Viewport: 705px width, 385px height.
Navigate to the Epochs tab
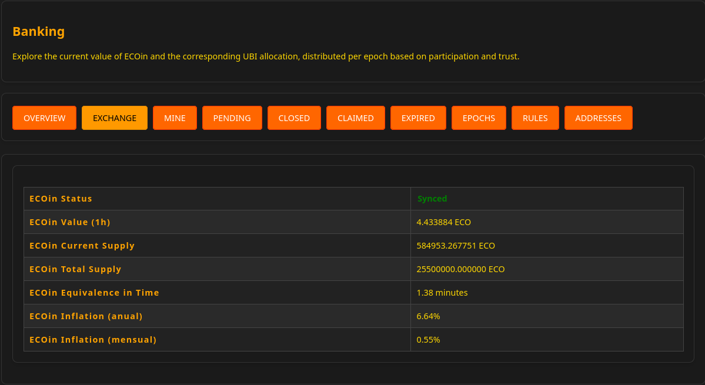tap(479, 118)
